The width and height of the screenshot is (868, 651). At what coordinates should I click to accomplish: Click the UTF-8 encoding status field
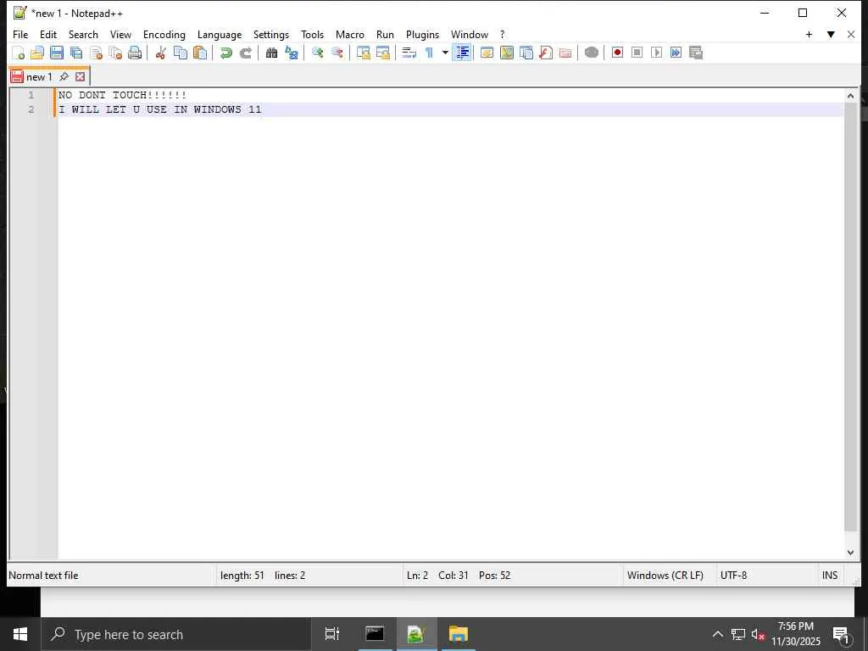coord(733,576)
